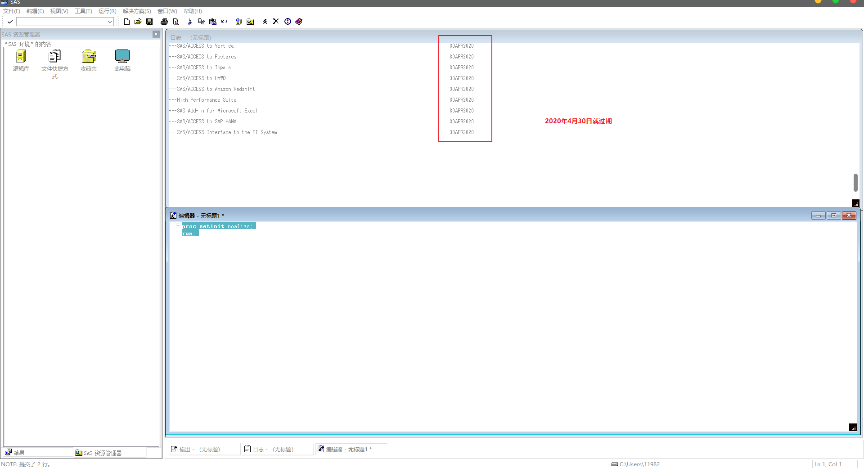Click log line 'SAS/ACCESS to HAWQ'
This screenshot has width=864, height=468.
197,78
